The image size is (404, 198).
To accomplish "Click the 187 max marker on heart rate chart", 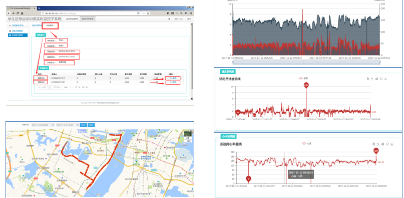I will [376, 151].
